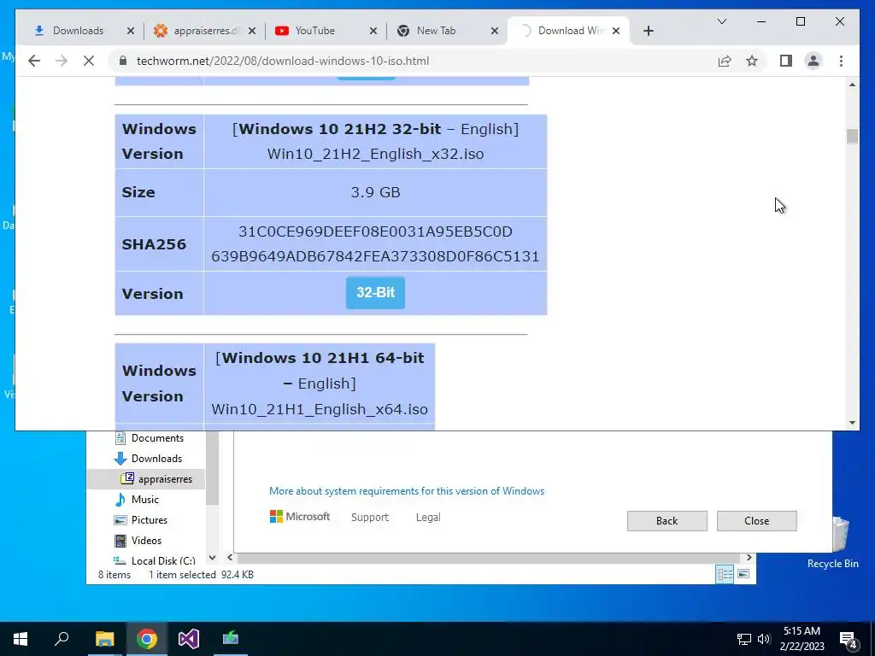875x656 pixels.
Task: Click the Win10_21H2_English_x32.iso filename text
Action: 375,154
